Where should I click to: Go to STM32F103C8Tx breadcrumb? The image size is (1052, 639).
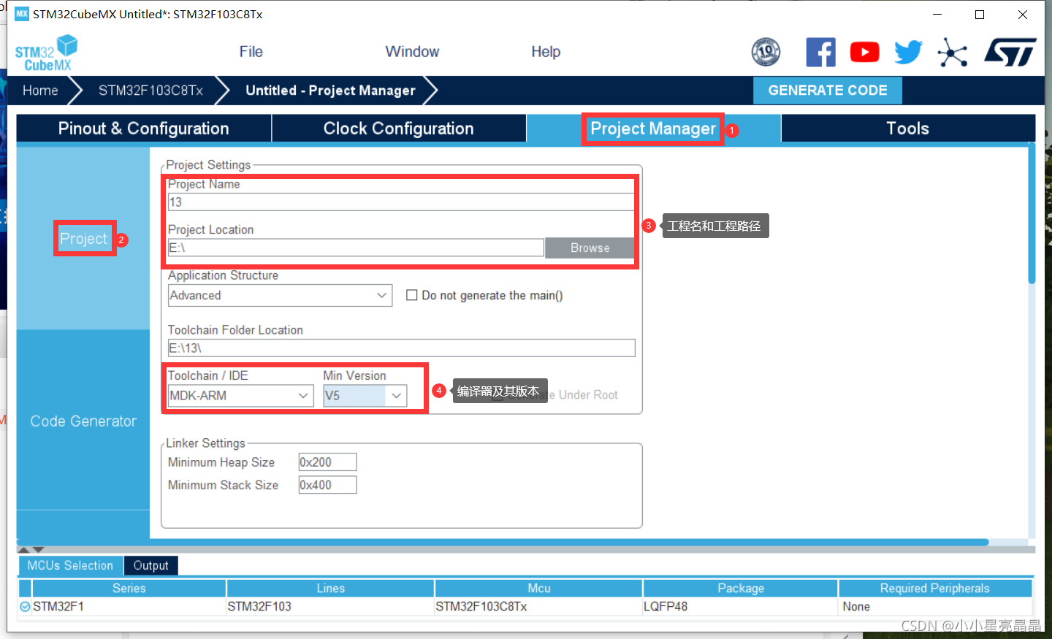tap(150, 91)
